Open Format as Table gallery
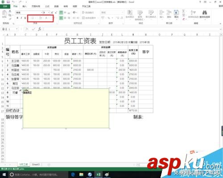Image resolution: width=223 pixels, height=178 pixels. 140,15
